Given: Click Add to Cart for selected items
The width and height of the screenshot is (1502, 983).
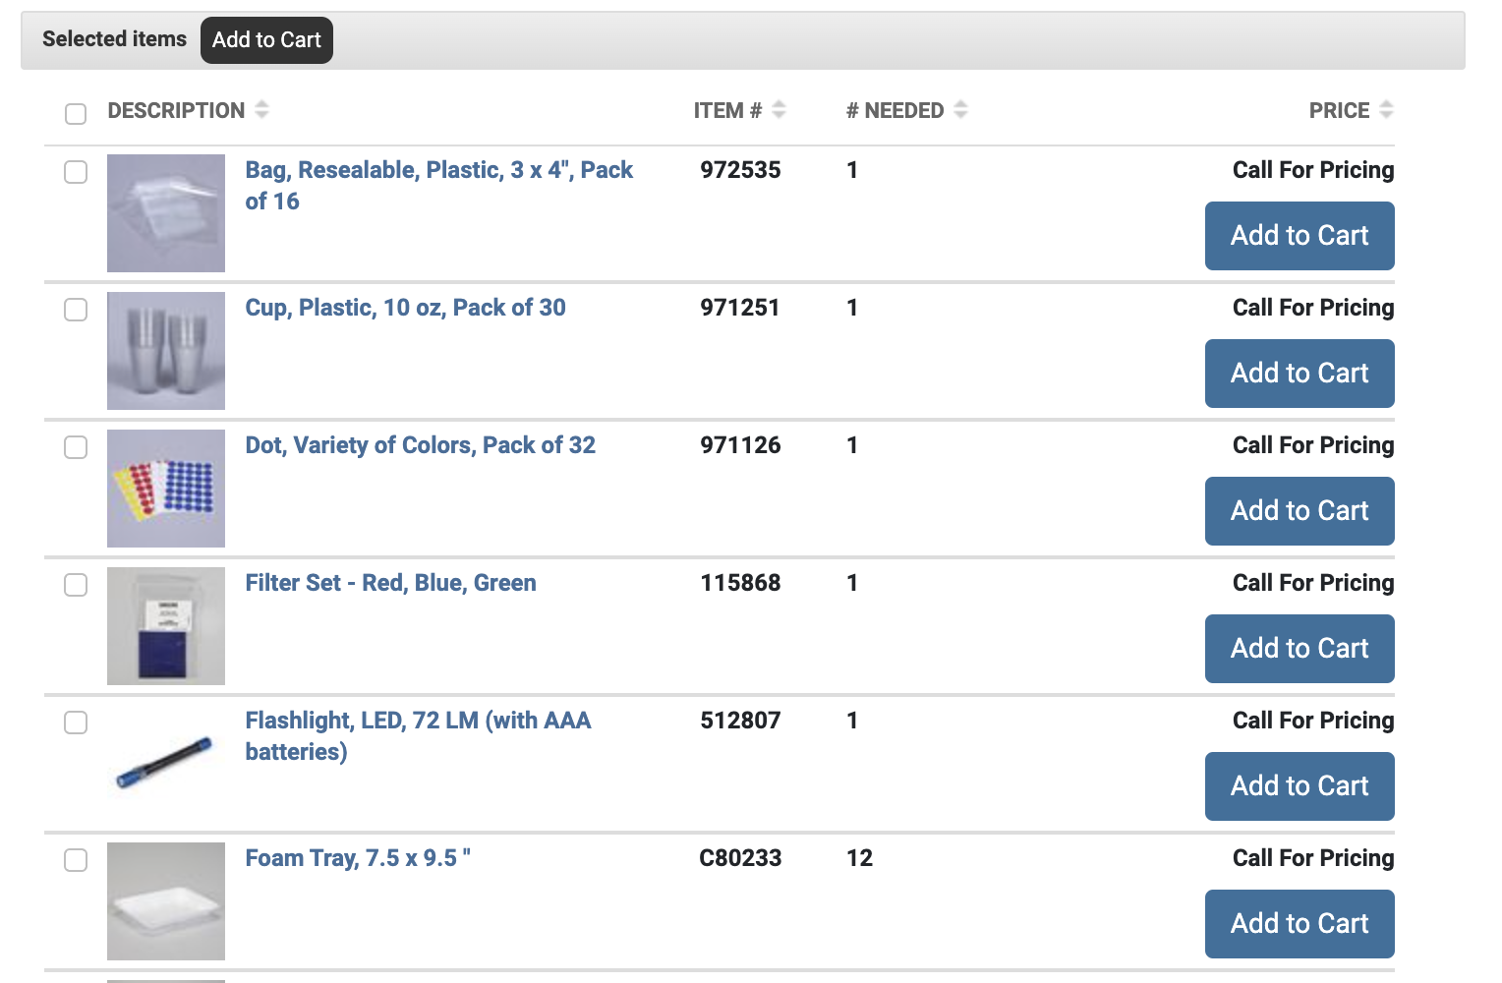Looking at the screenshot, I should [x=266, y=40].
